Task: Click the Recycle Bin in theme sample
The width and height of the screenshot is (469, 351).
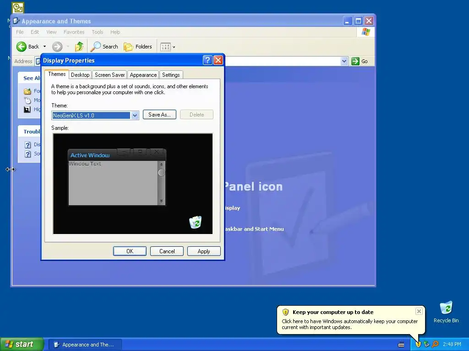Action: (195, 223)
